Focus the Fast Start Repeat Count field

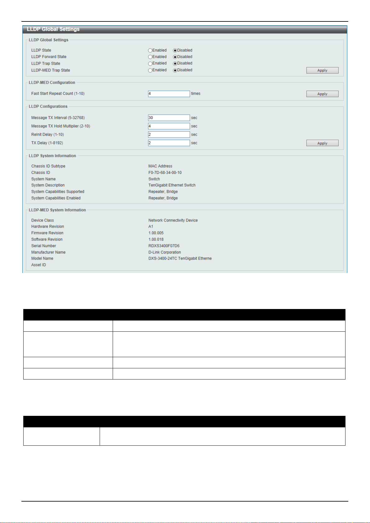169,94
